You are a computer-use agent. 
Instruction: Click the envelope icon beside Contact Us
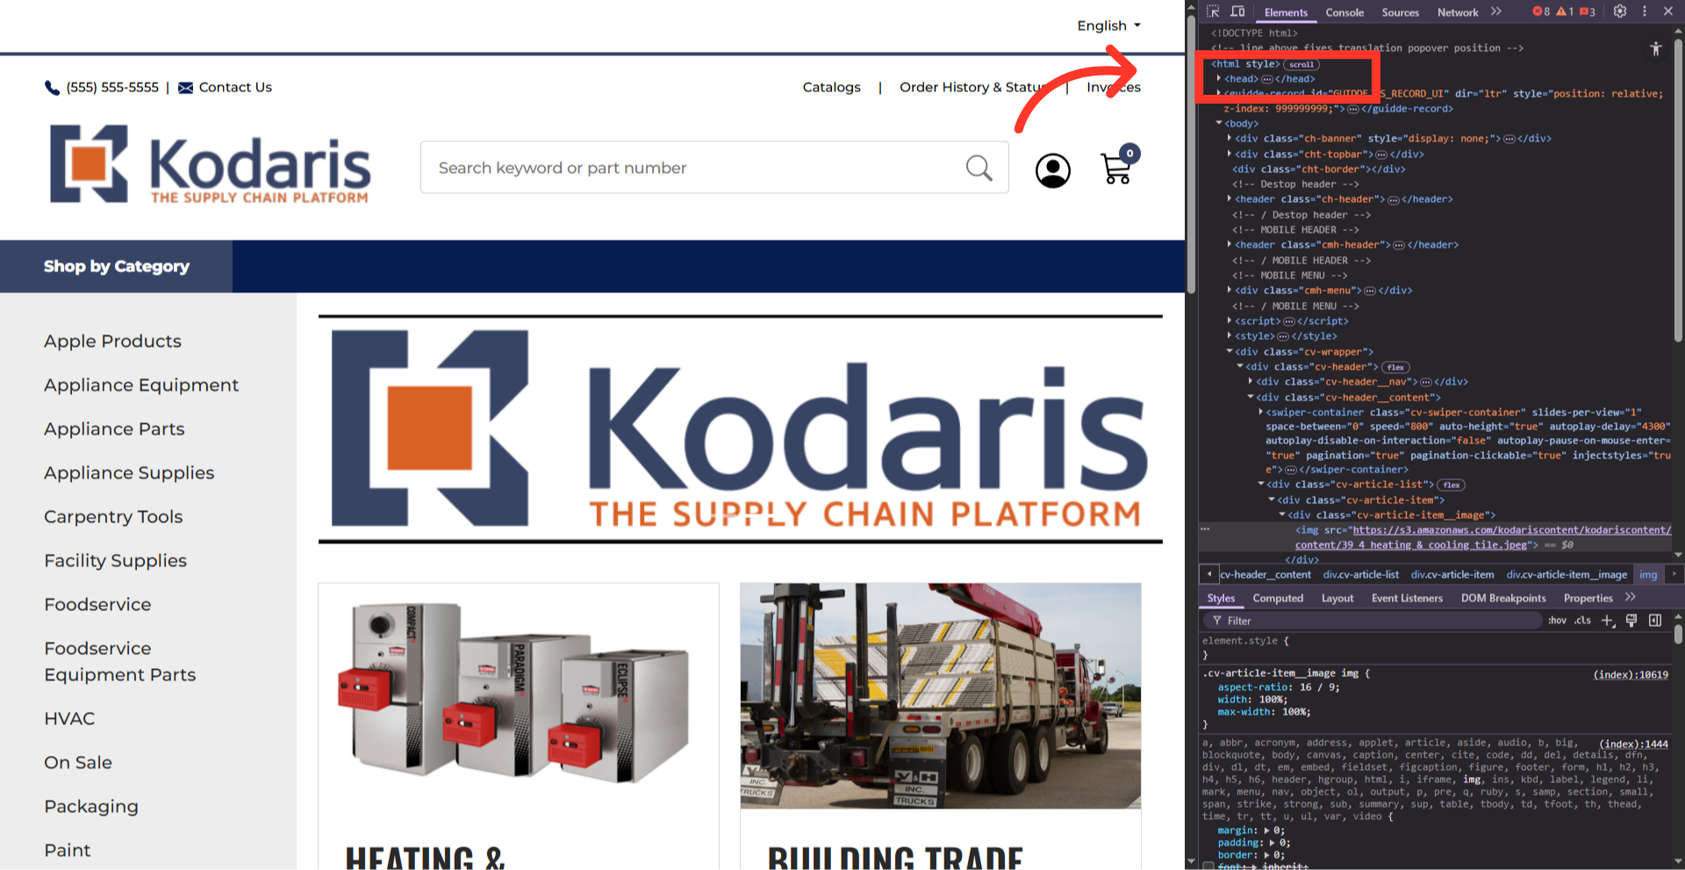[x=185, y=88]
